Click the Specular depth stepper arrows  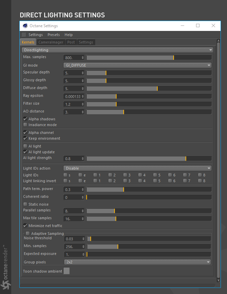click(83, 73)
